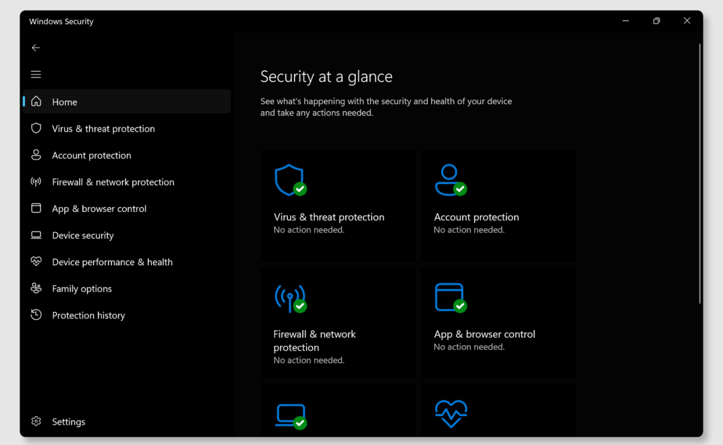Go back using the back arrow
723x445 pixels.
point(36,48)
